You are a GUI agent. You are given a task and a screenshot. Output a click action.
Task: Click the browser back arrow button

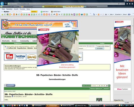pyautogui.click(x=2, y=4)
